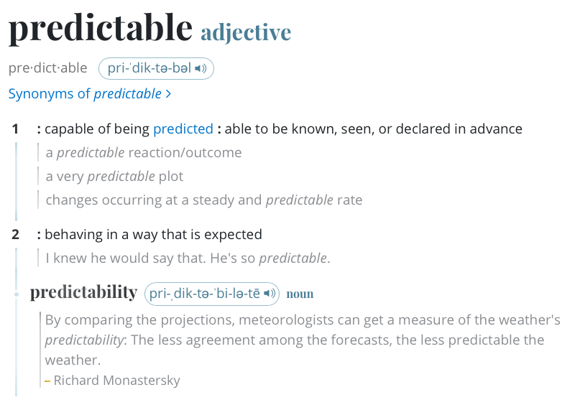
Task: Click the example "a predictable reaction/outcome"
Action: (144, 153)
